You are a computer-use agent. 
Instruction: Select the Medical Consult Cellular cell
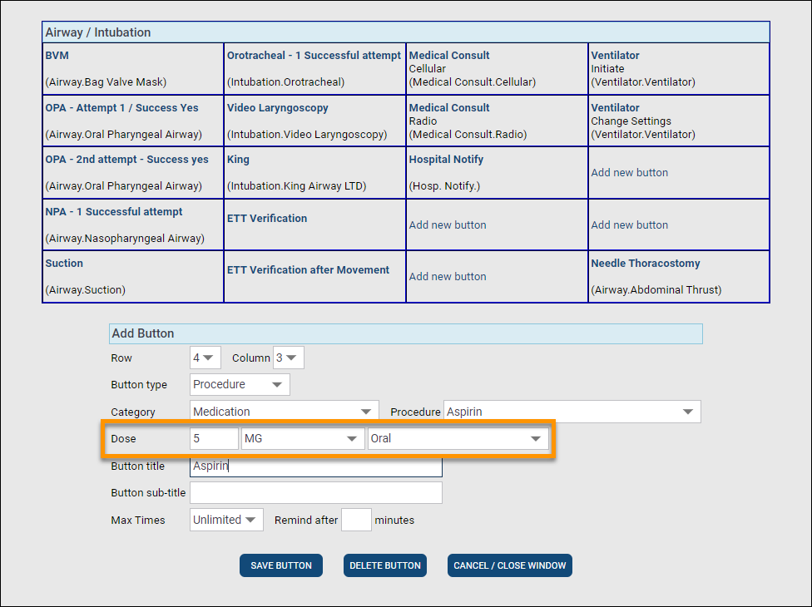[x=498, y=69]
